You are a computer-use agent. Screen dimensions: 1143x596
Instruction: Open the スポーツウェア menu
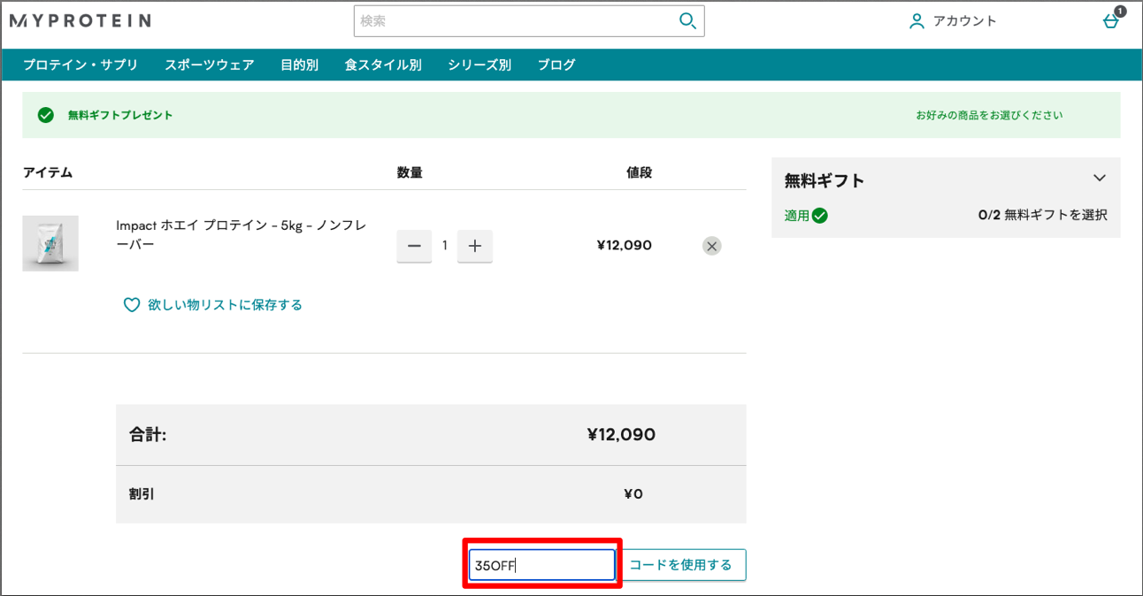(210, 65)
